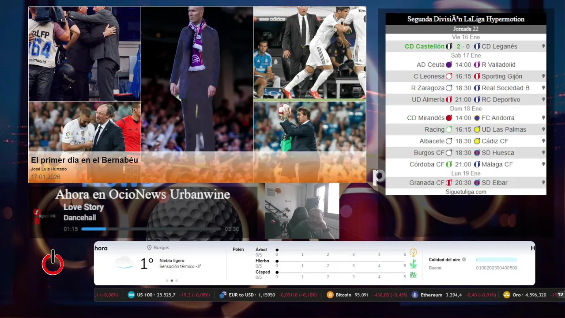Open map pin on Racing row
The height and width of the screenshot is (318, 565).
[543, 129]
